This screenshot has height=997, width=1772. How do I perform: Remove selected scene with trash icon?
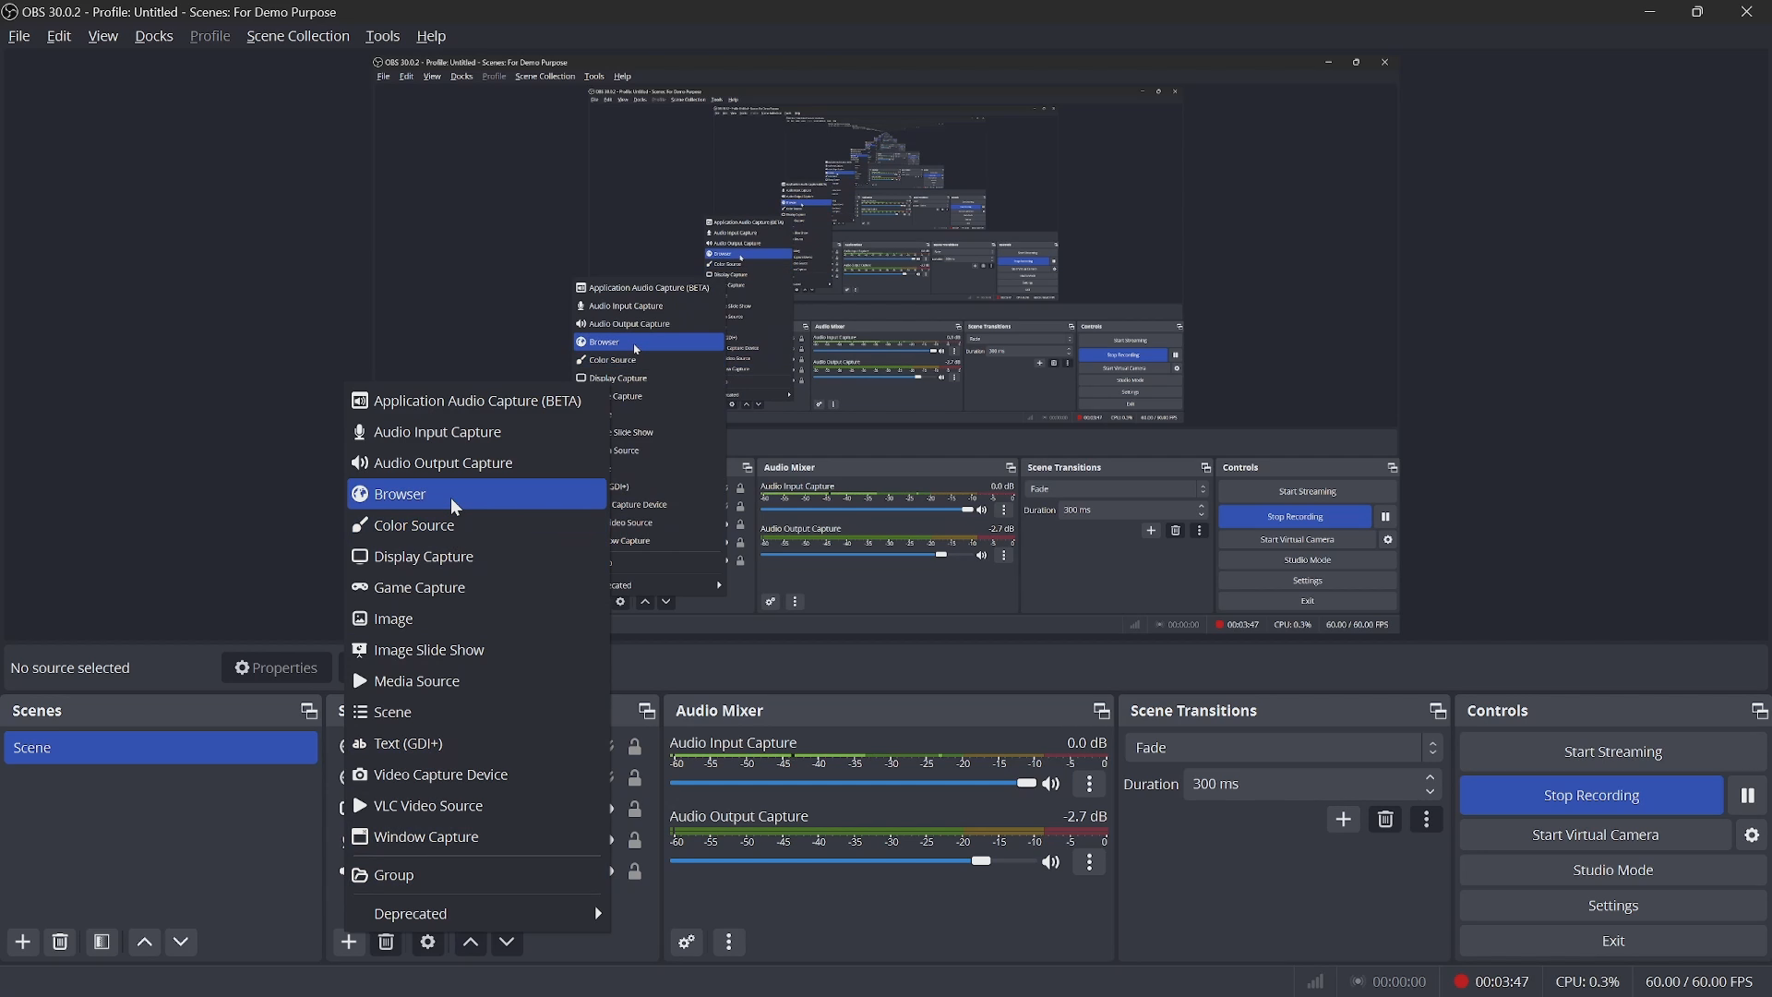pos(60,943)
